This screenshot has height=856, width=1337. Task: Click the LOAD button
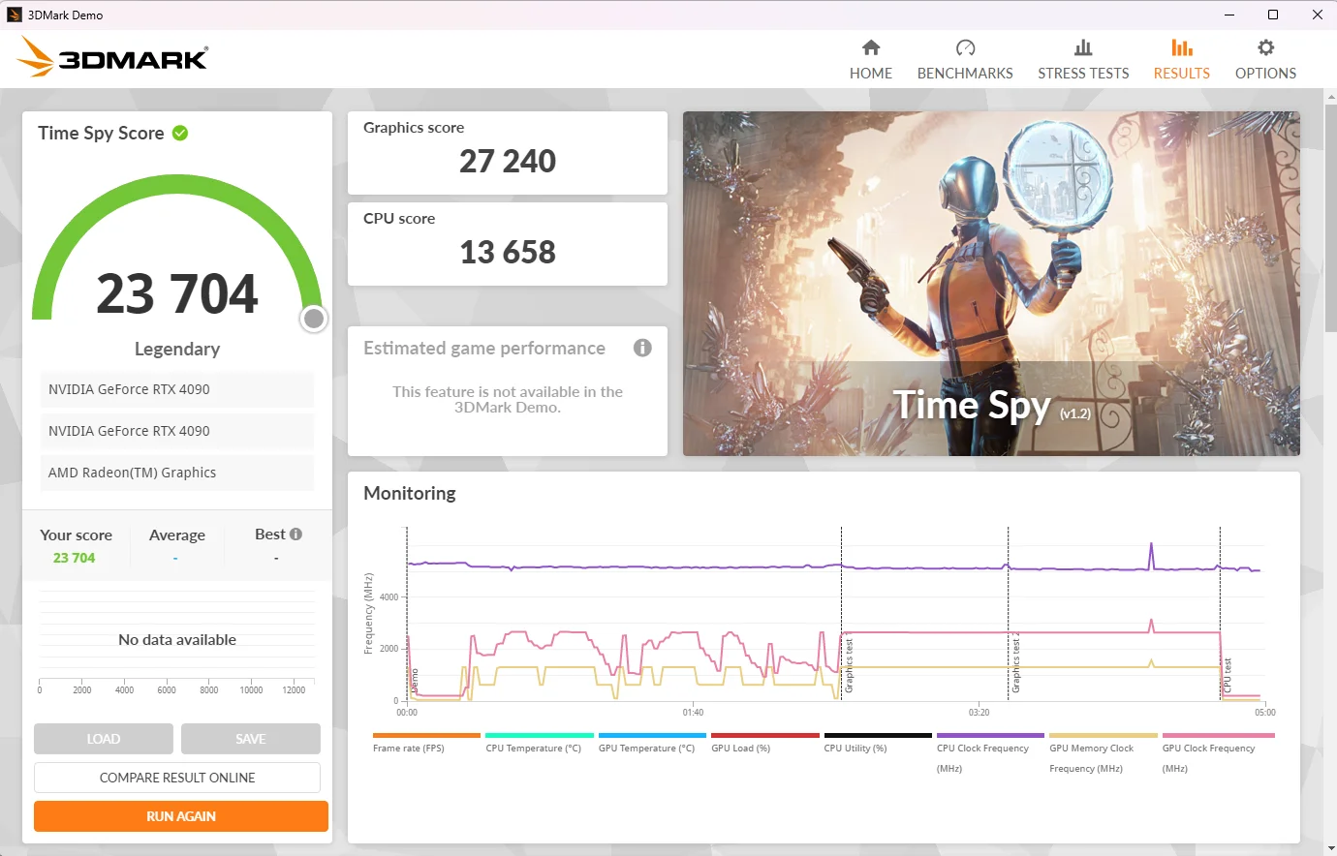104,739
